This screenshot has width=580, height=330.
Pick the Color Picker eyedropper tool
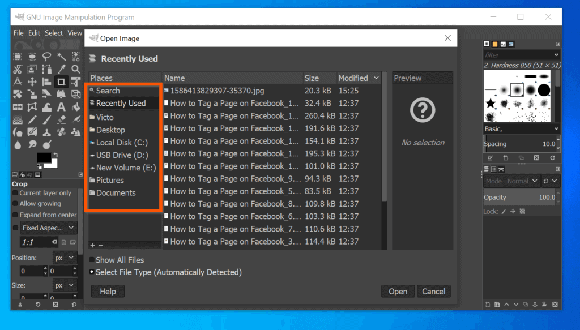[61, 69]
